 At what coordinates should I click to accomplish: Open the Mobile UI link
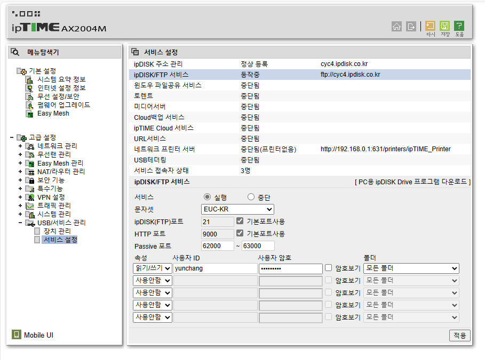click(x=38, y=335)
